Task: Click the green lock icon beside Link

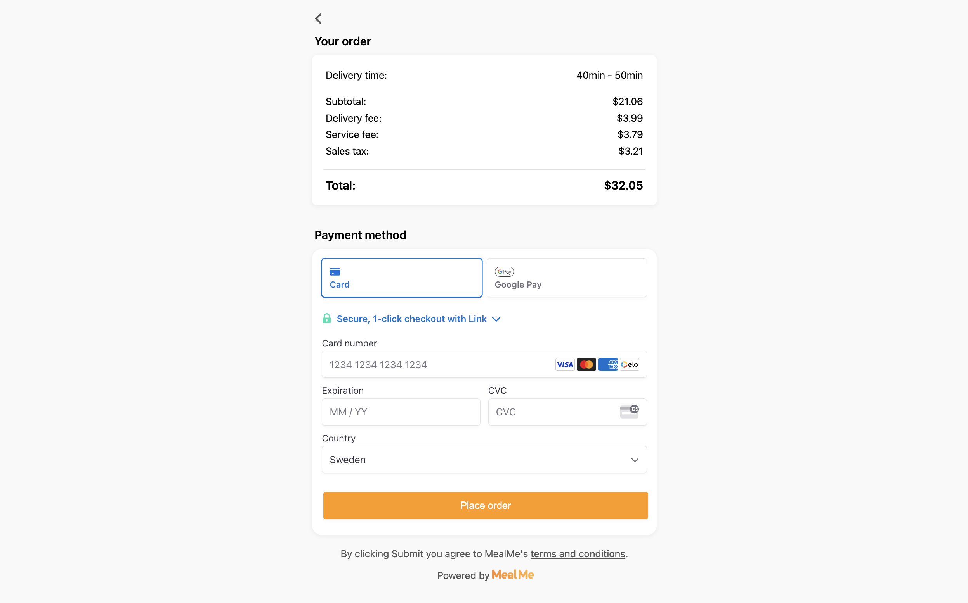Action: 327,318
